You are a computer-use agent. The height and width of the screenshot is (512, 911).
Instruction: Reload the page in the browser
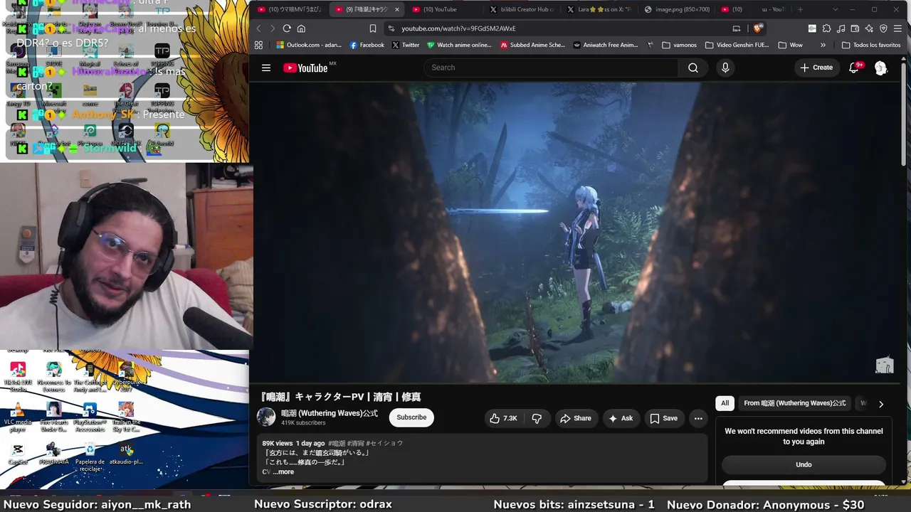click(x=287, y=28)
